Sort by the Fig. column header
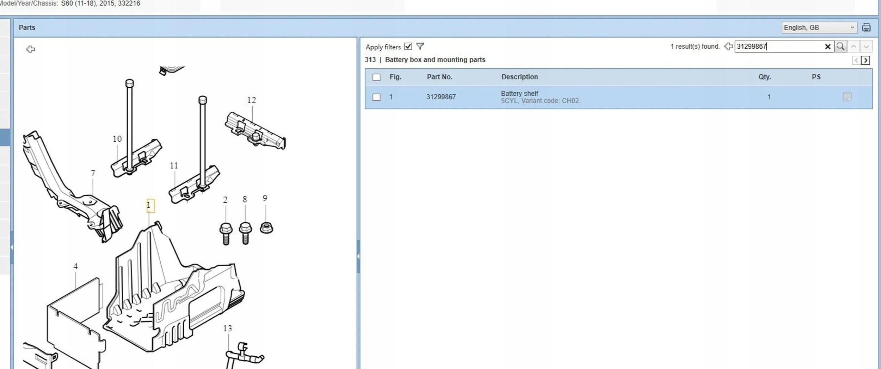Image resolution: width=881 pixels, height=369 pixels. [395, 77]
